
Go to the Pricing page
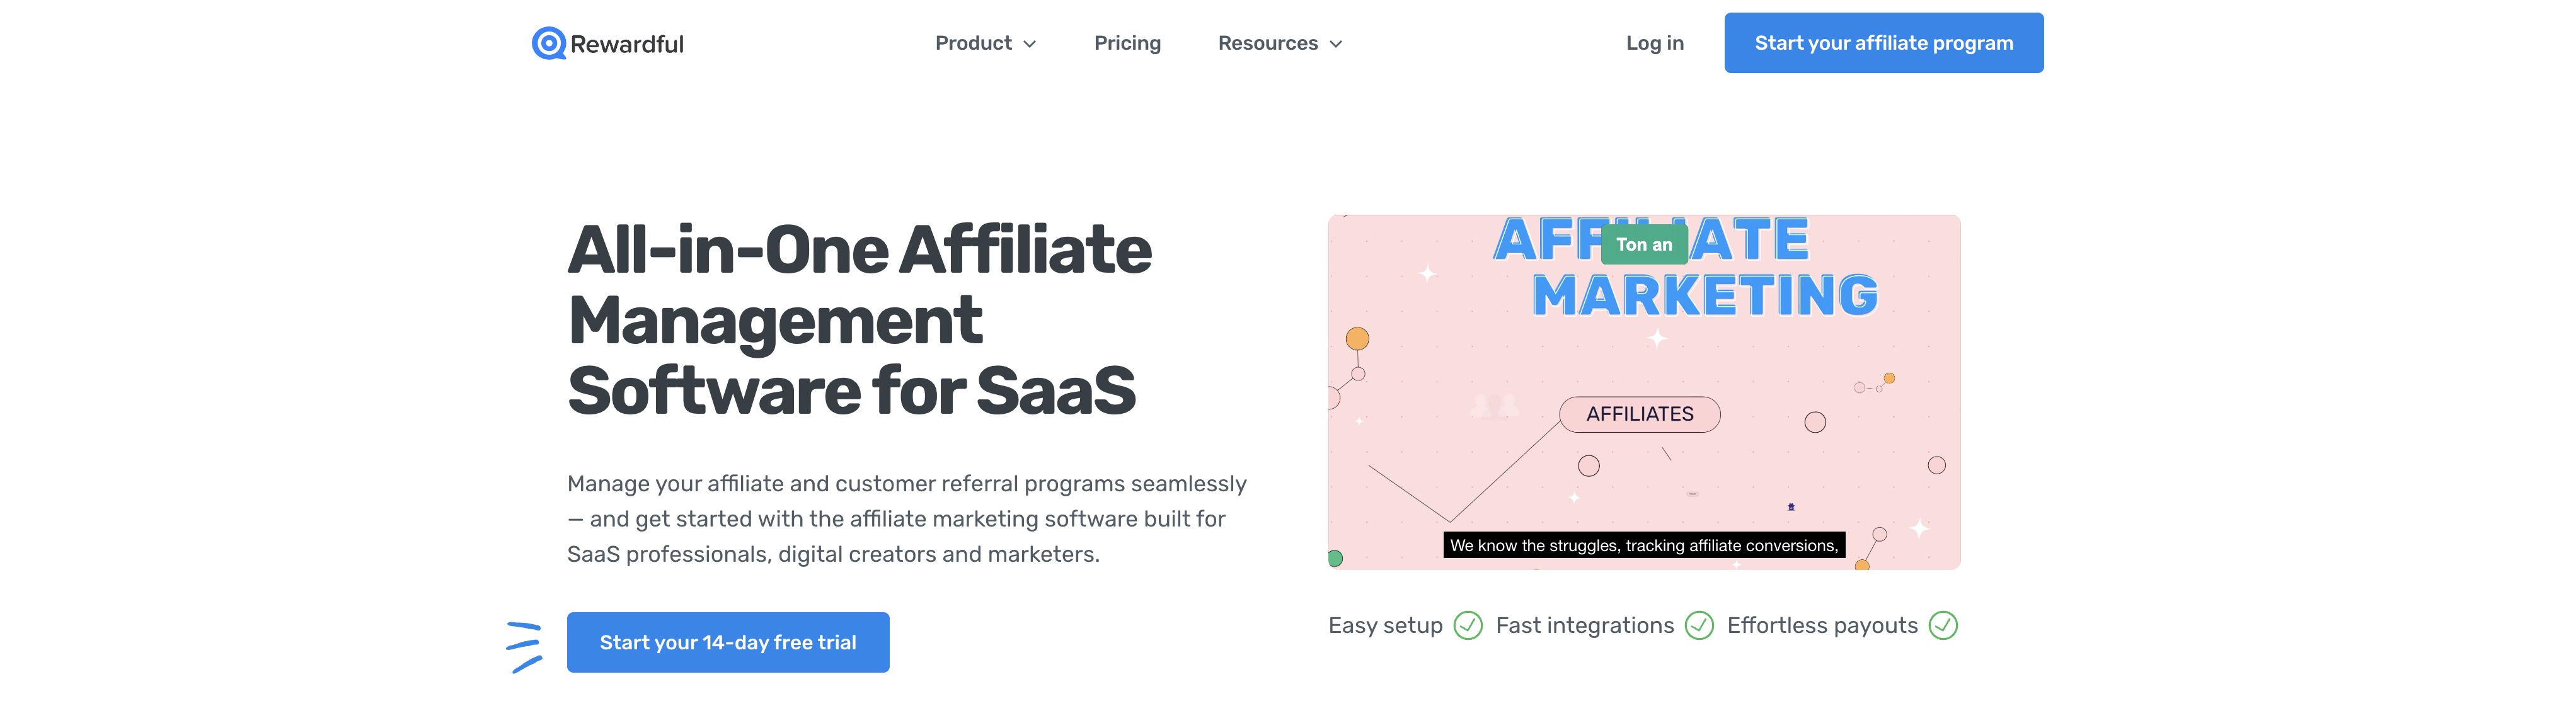point(1127,43)
